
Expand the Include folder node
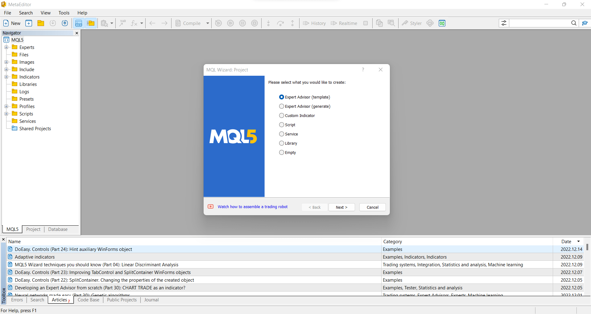[6, 69]
